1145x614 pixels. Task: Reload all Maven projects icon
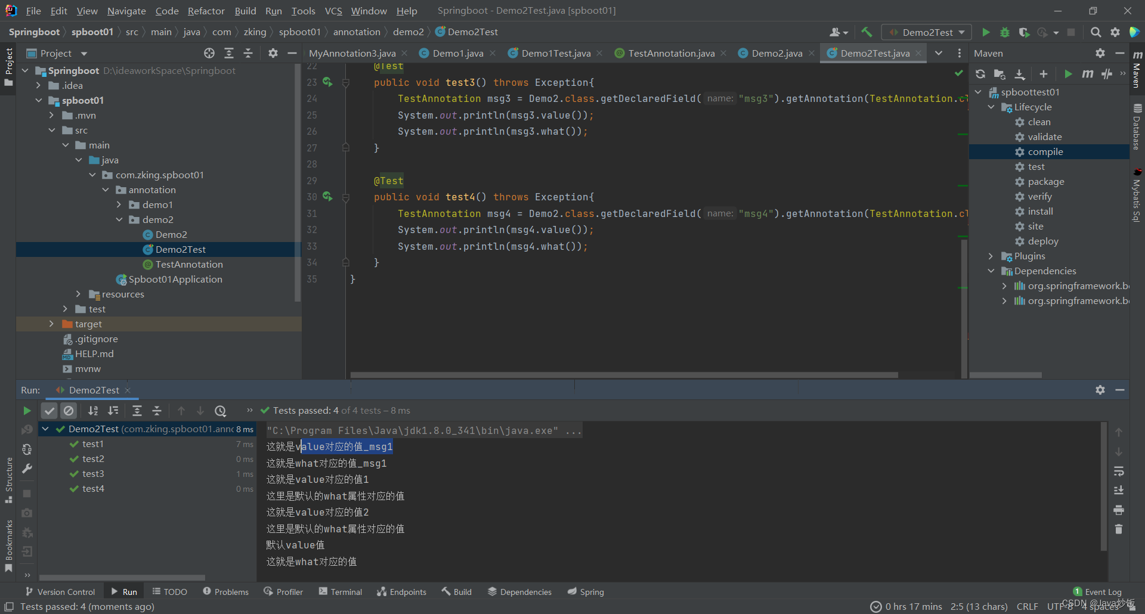[x=980, y=74]
